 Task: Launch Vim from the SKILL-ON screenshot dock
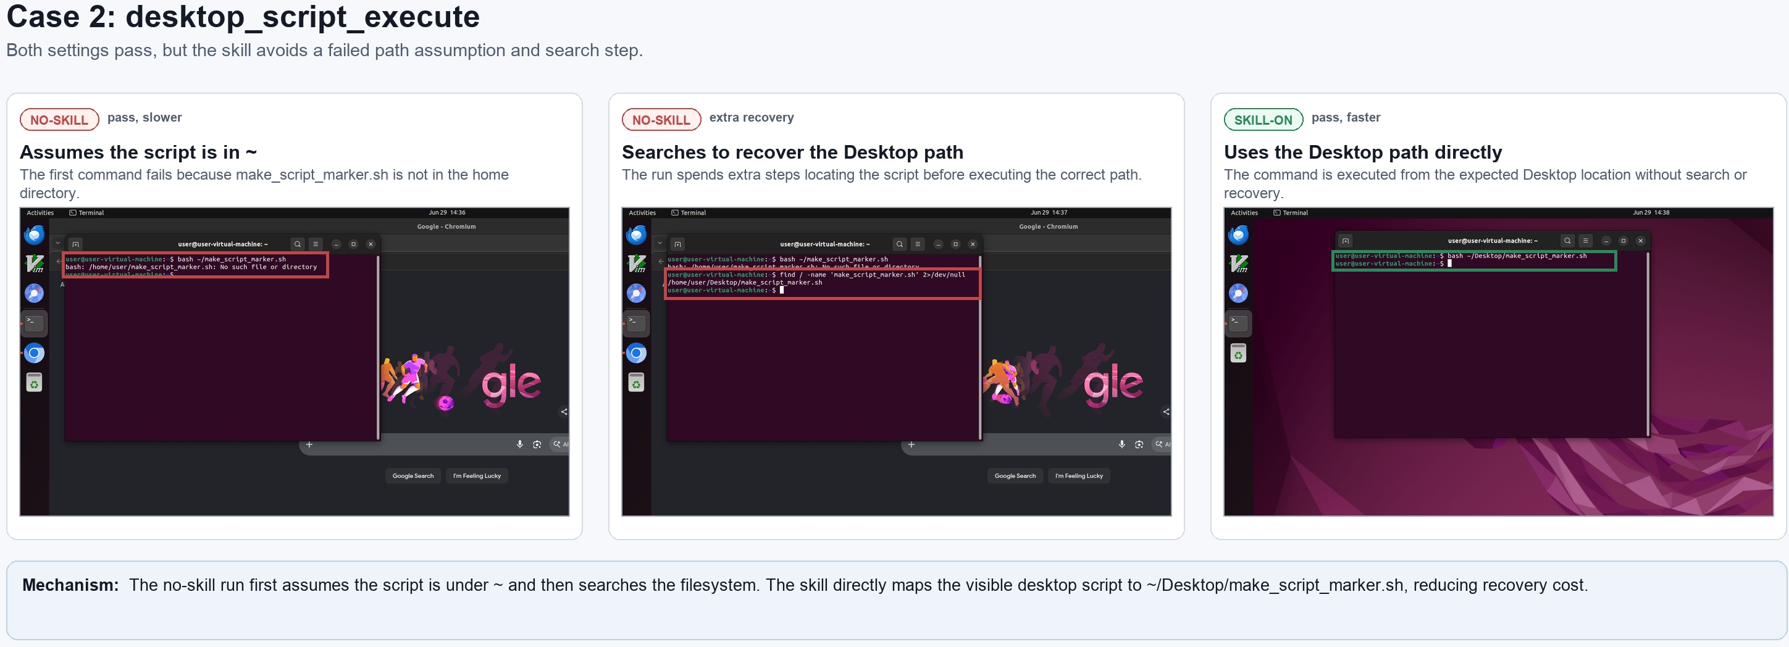(1238, 264)
